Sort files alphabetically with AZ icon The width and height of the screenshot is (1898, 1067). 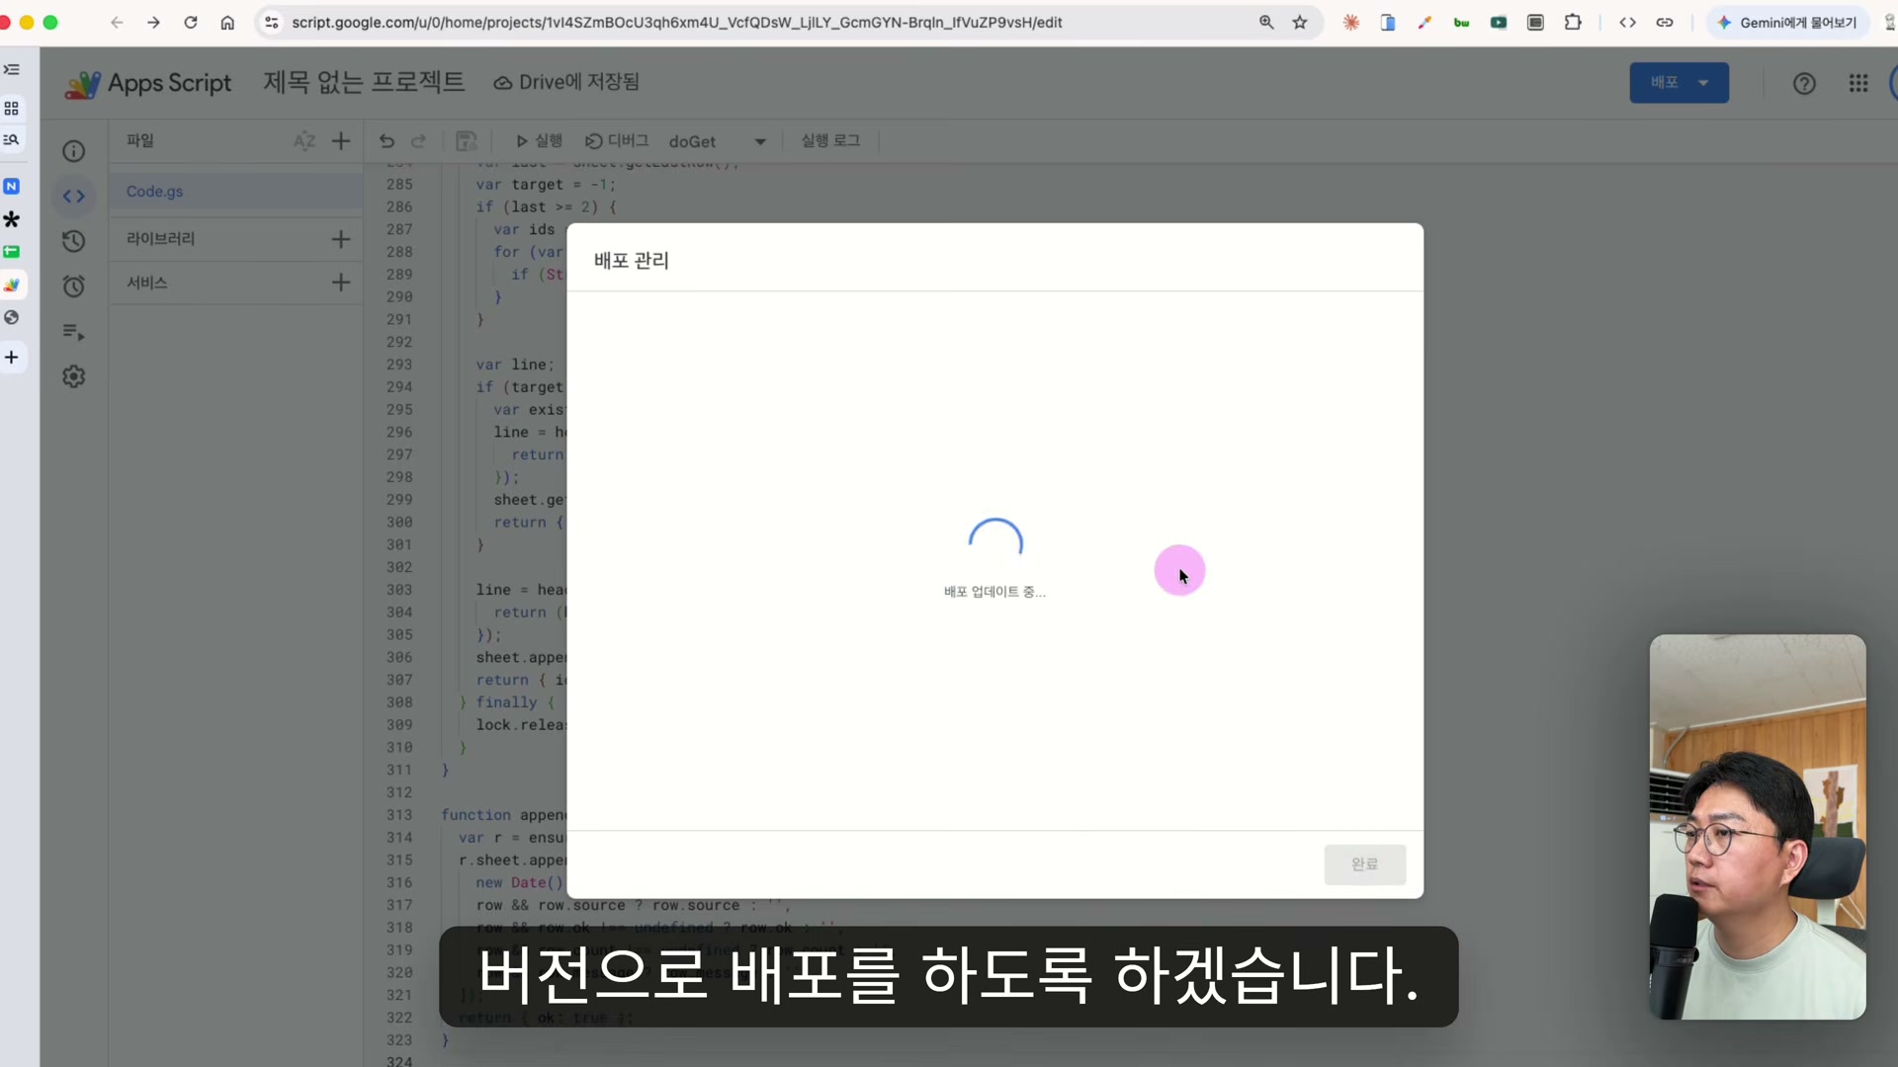pos(304,141)
